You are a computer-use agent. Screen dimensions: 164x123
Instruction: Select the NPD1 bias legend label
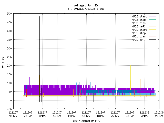click(x=139, y=36)
